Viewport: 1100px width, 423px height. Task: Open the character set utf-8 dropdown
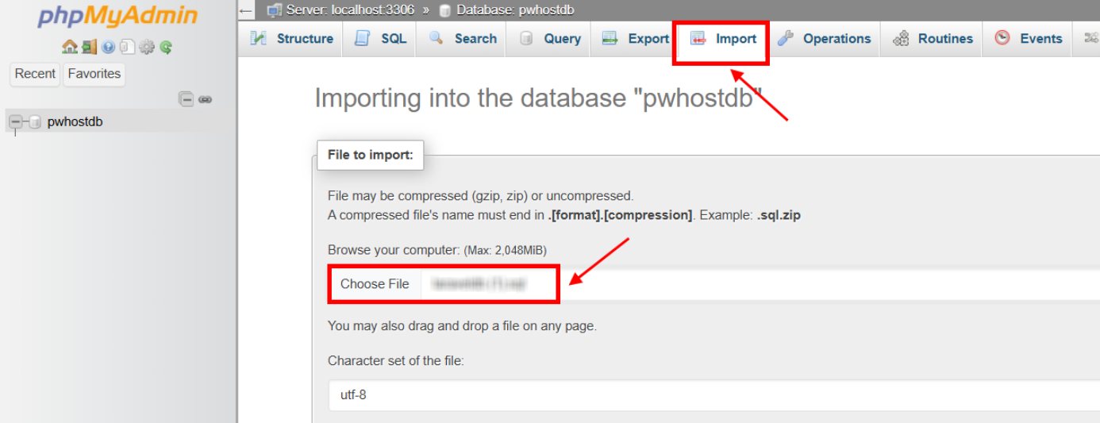[x=713, y=394]
